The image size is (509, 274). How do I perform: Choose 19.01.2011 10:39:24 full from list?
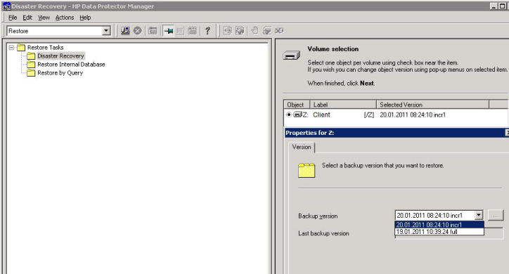(439, 232)
